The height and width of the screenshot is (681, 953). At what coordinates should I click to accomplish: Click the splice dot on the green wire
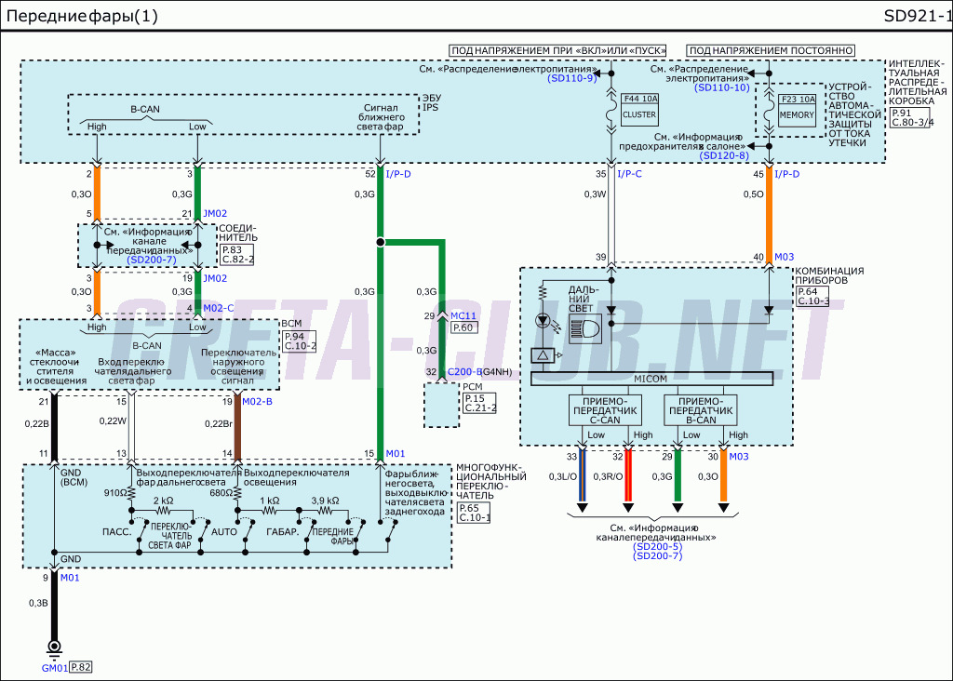(380, 242)
